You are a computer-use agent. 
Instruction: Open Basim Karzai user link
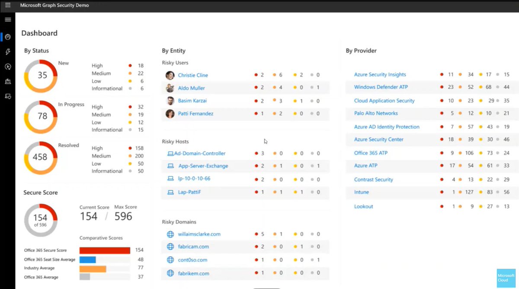[192, 101]
